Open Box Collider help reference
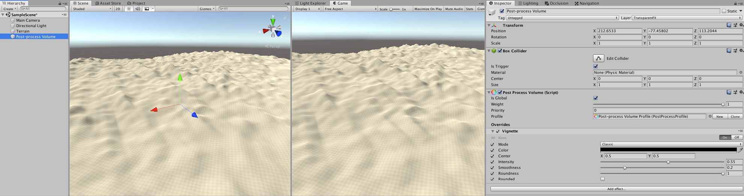Image resolution: width=744 pixels, height=196 pixels. [729, 51]
